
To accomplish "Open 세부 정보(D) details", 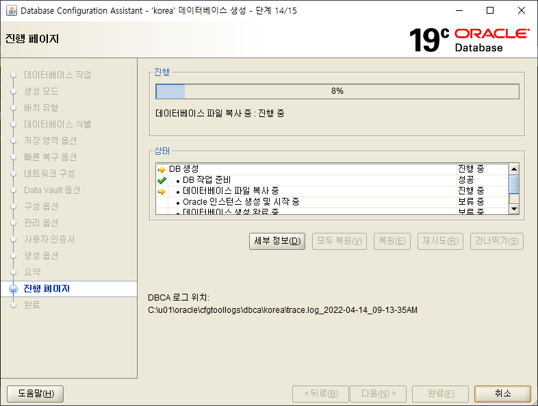I will tap(277, 241).
